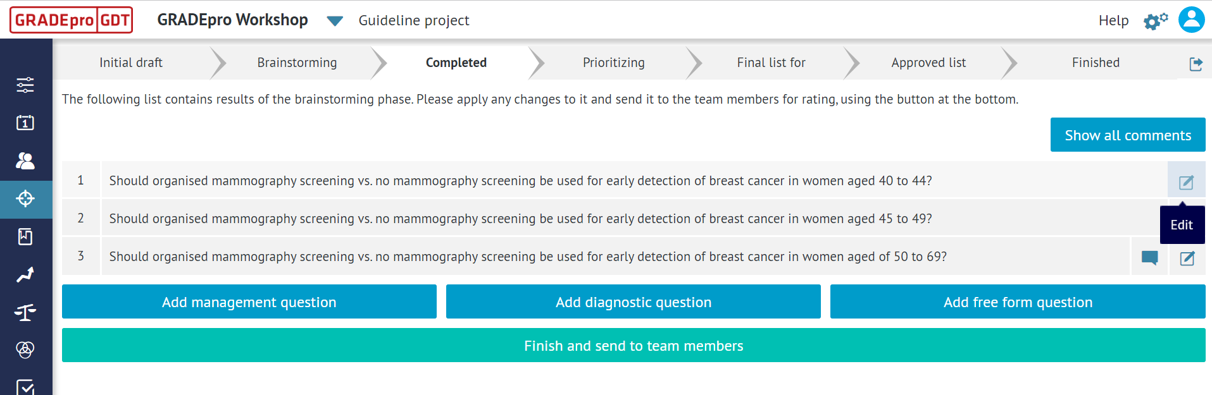
Task: Click the export arrow icon near Finished
Action: tap(1196, 64)
